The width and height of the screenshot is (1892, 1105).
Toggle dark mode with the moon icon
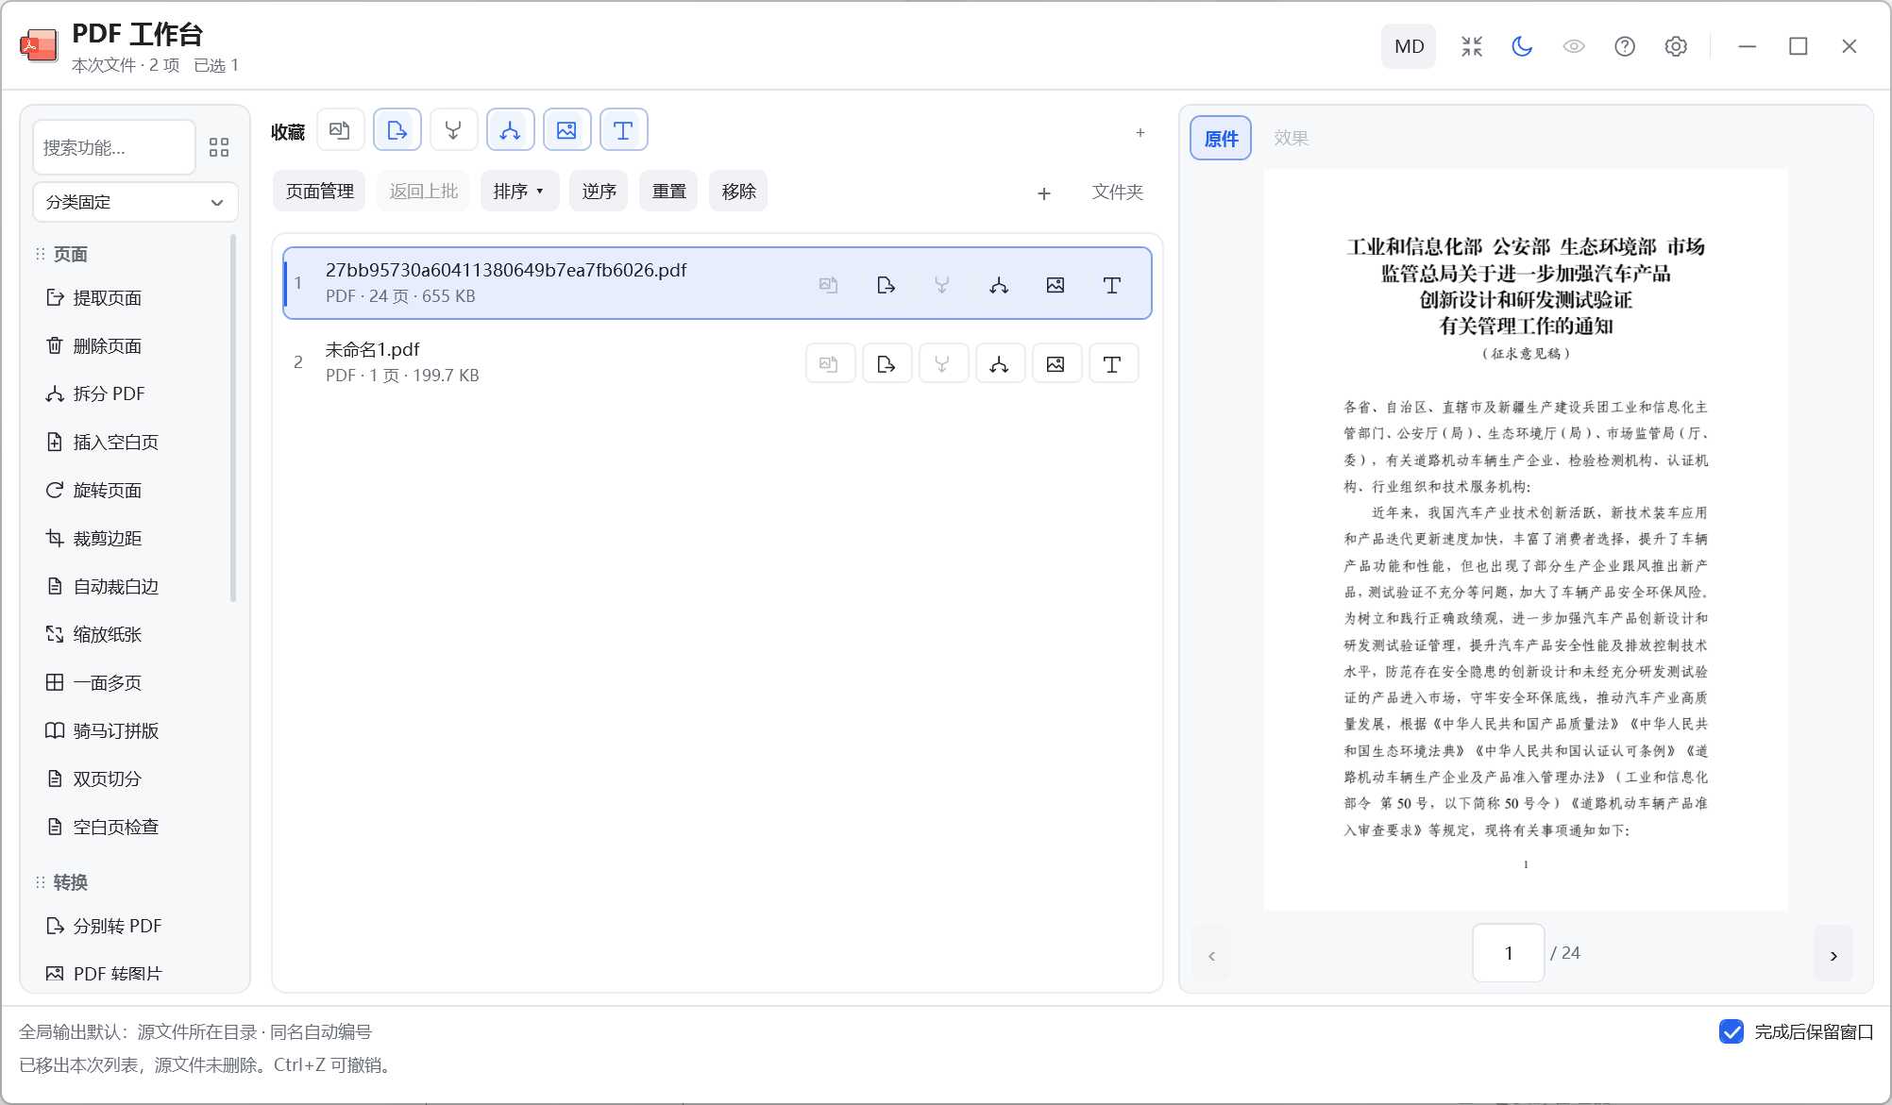click(1522, 46)
